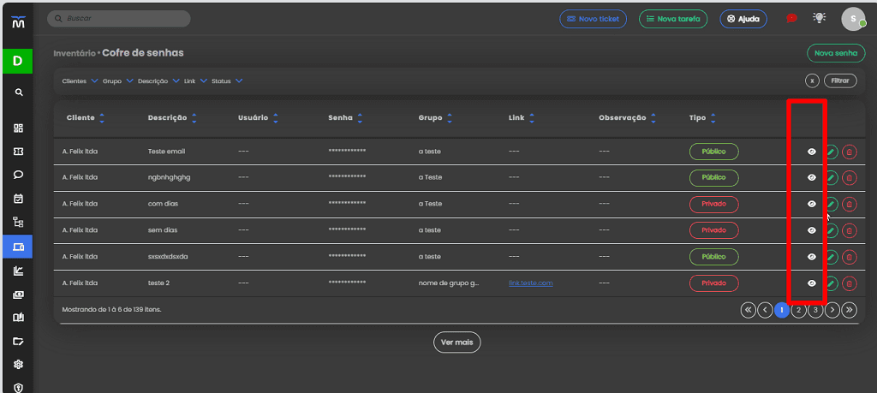The height and width of the screenshot is (393, 877).
Task: Select the highlighted inventory devices icon in the sidebar
Action: (x=17, y=247)
